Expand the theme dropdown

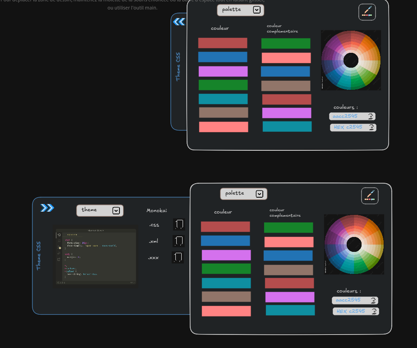point(116,210)
